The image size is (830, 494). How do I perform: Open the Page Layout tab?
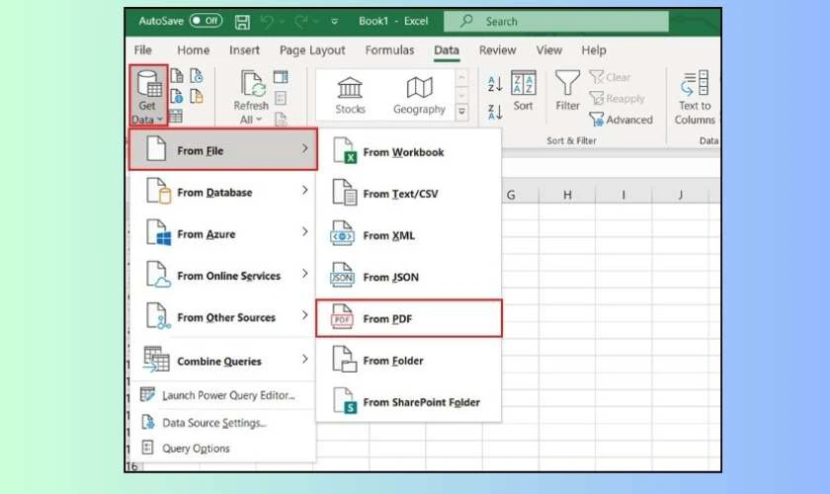pyautogui.click(x=312, y=50)
